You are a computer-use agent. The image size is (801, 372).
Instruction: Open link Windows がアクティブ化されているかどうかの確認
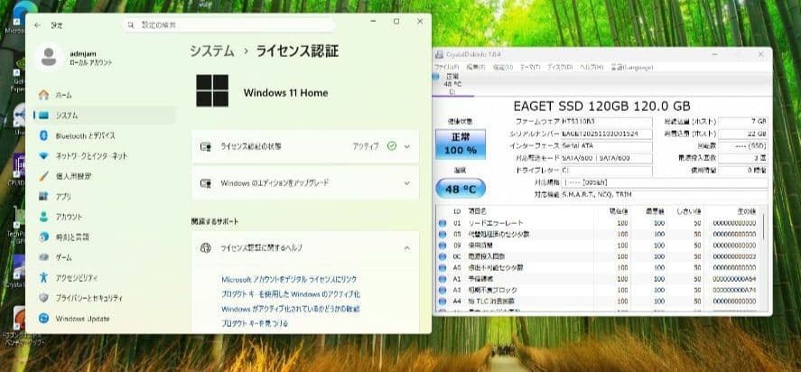tap(291, 309)
